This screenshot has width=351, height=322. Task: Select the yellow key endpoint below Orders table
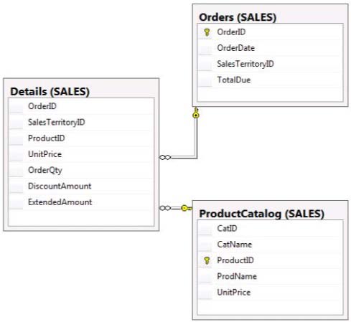(x=196, y=113)
